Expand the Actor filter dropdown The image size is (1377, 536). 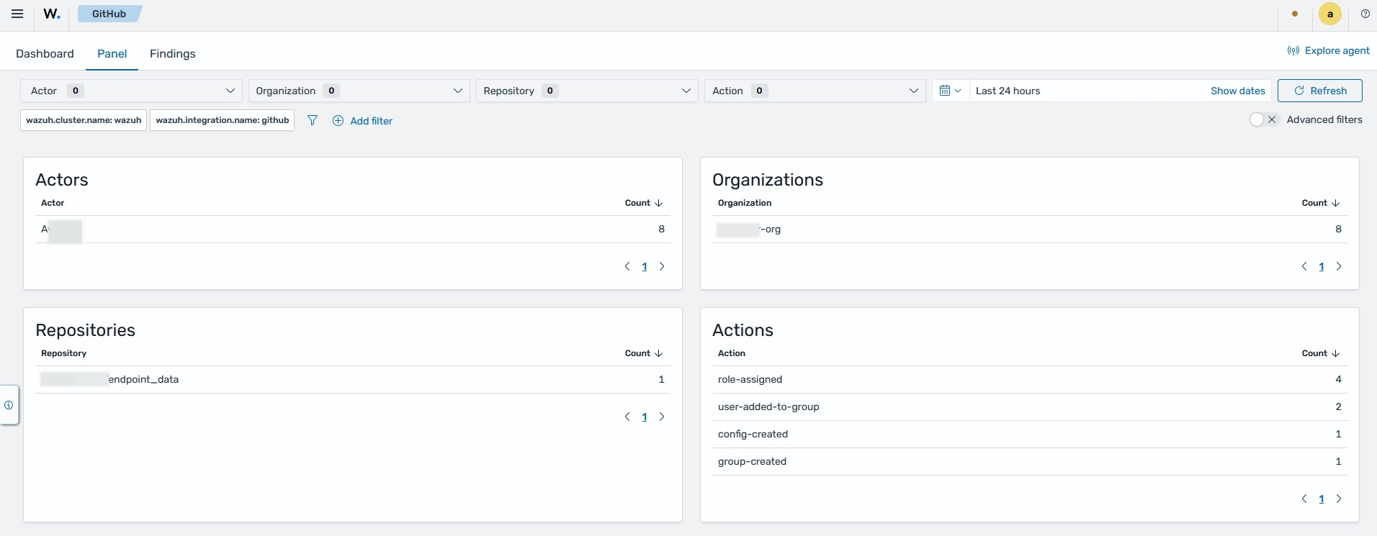[131, 91]
